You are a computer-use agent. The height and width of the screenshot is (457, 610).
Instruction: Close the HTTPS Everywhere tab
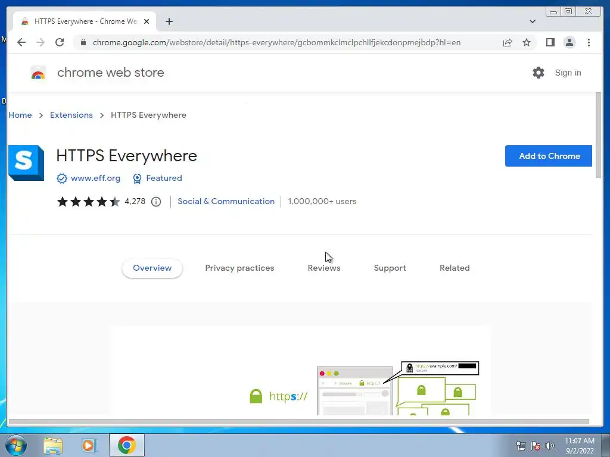[x=147, y=21]
